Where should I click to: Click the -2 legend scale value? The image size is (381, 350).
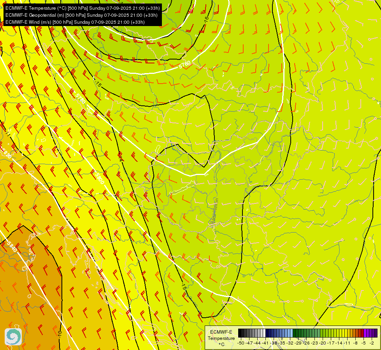(372, 343)
